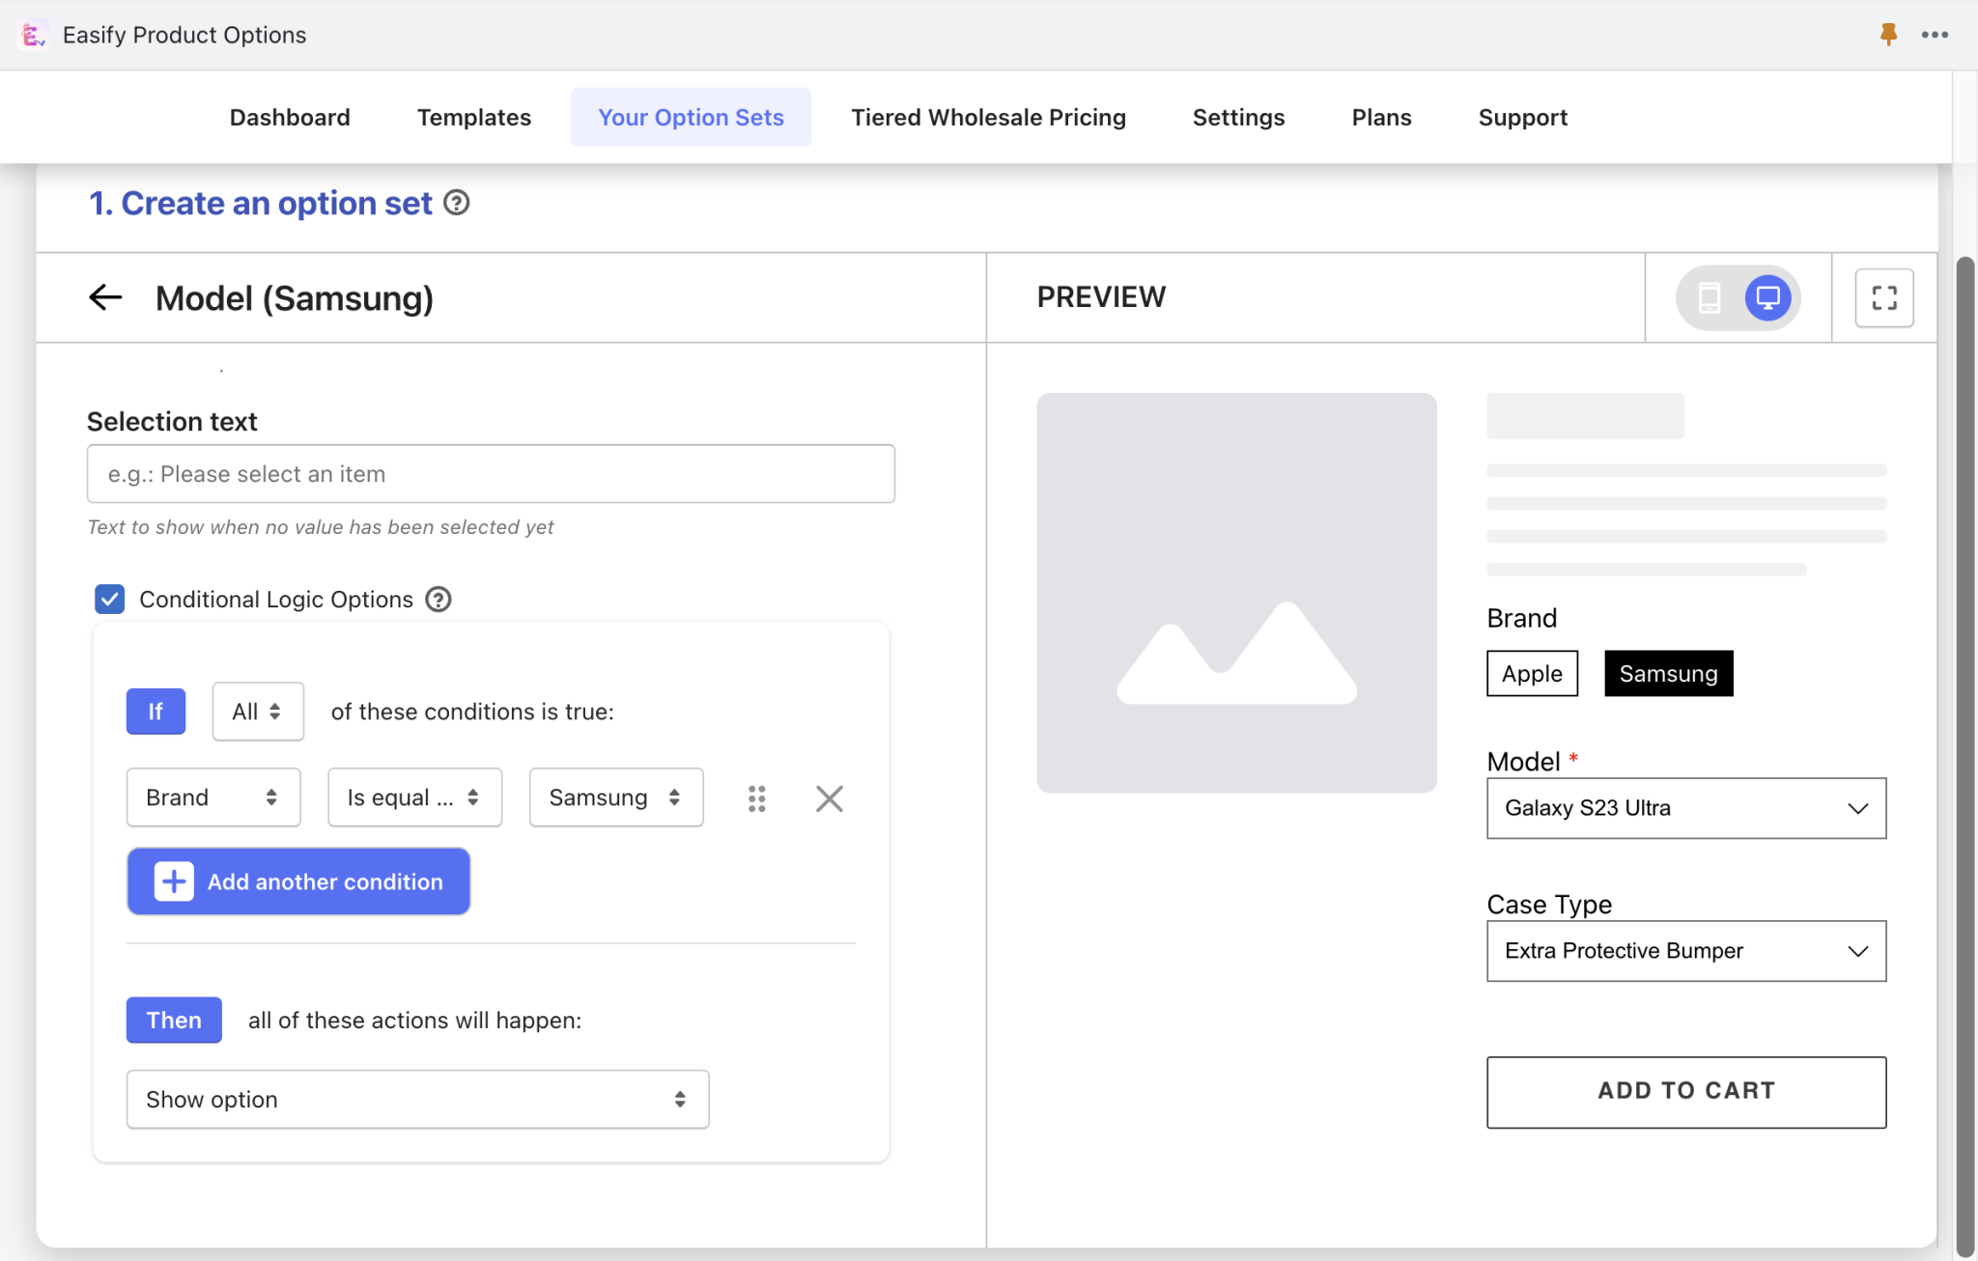Click the Conditional Logic Options help icon
The height and width of the screenshot is (1261, 1978).
(438, 600)
